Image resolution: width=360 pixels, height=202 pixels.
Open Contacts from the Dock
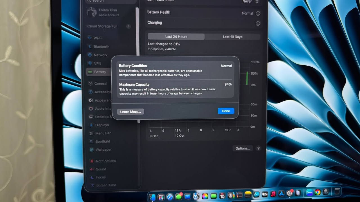tap(231, 195)
